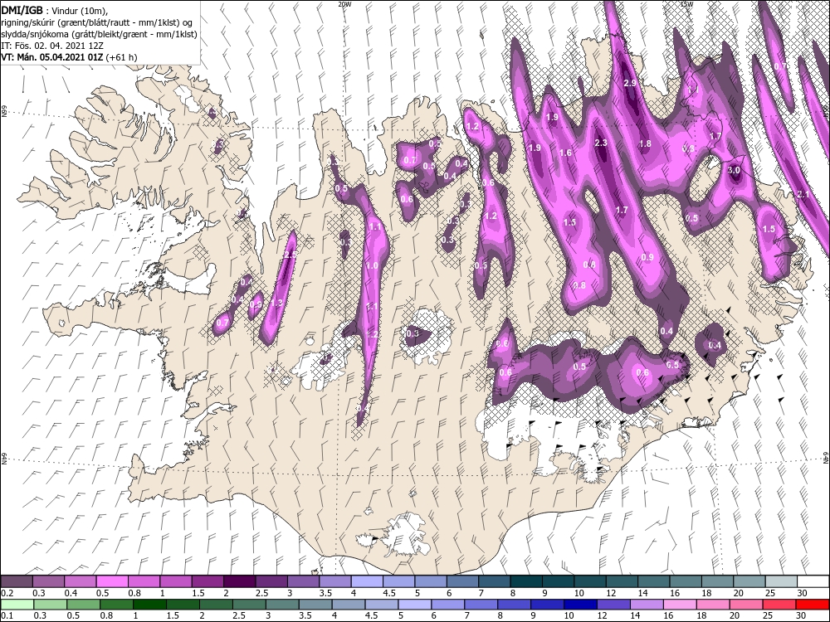The height and width of the screenshot is (622, 830).
Task: Click the light blue snow swatch labeled 4
Action: [367, 582]
